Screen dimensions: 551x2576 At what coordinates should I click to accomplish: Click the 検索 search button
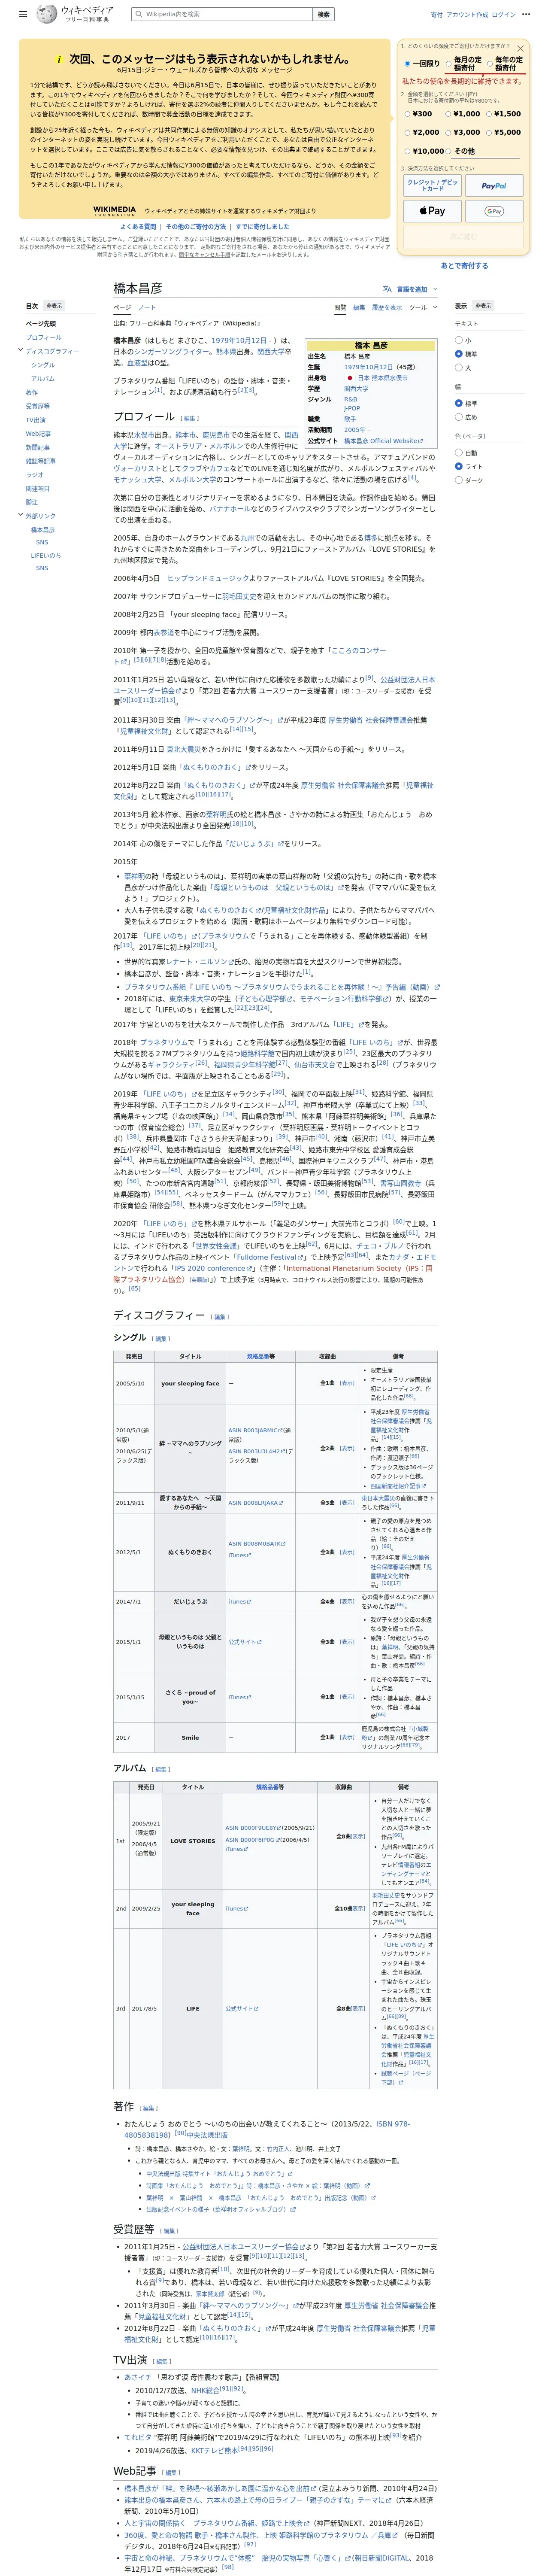(323, 14)
